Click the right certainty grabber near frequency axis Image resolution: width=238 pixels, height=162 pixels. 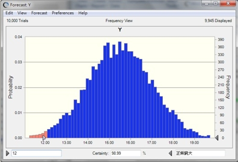(217, 138)
